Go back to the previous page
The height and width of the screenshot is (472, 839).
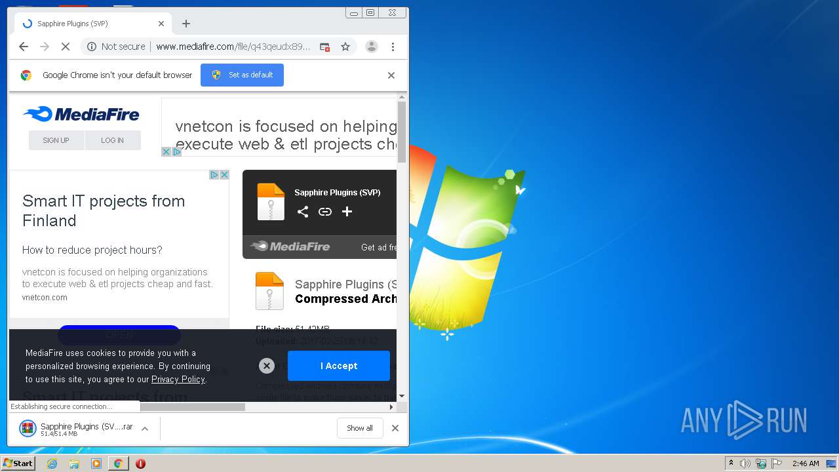tap(24, 47)
